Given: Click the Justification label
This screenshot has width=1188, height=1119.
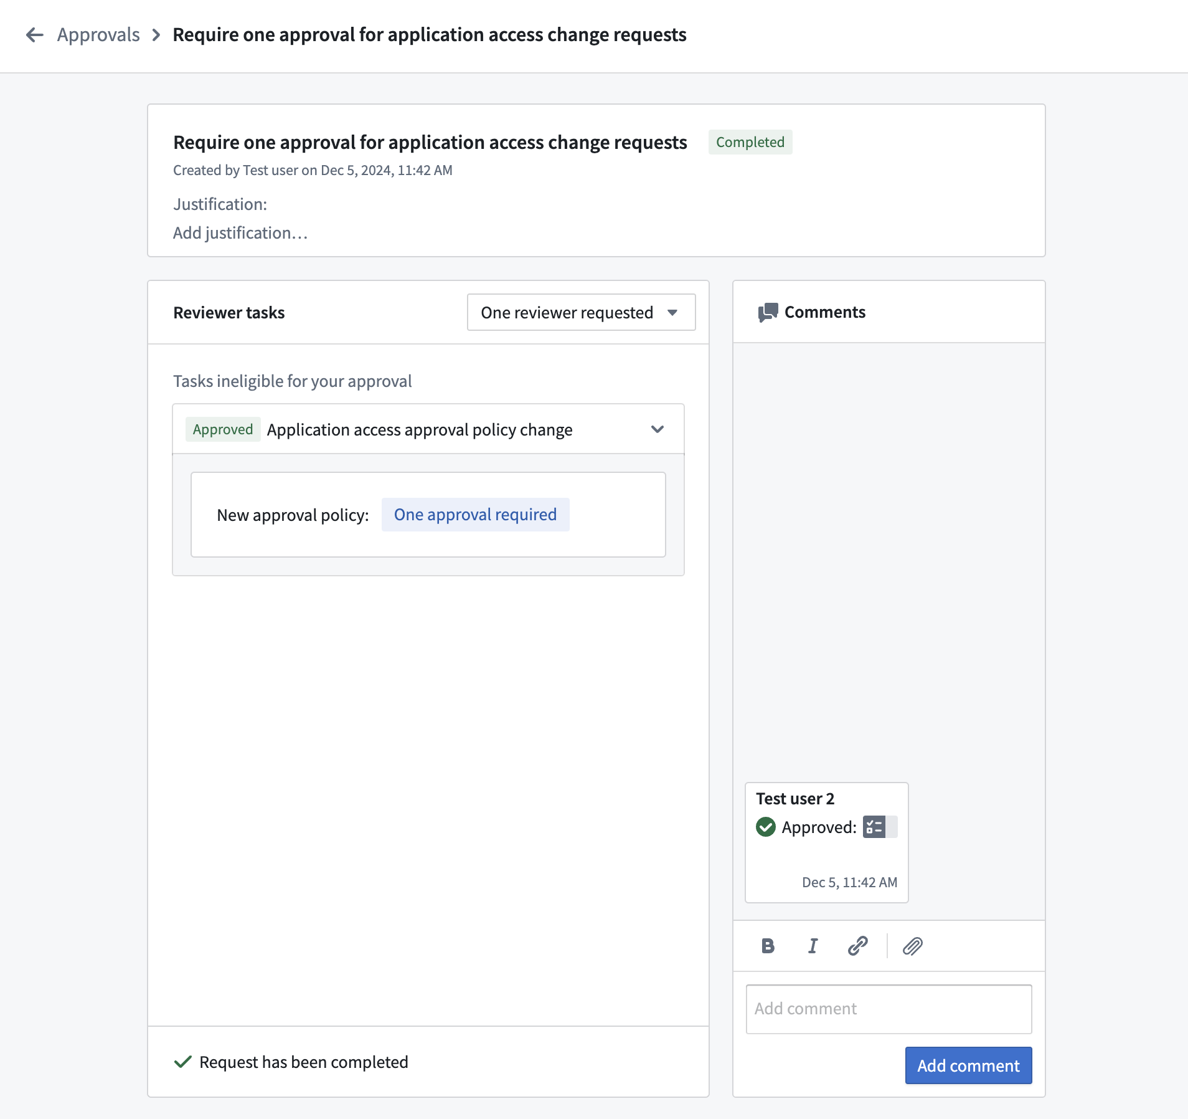Looking at the screenshot, I should point(220,204).
